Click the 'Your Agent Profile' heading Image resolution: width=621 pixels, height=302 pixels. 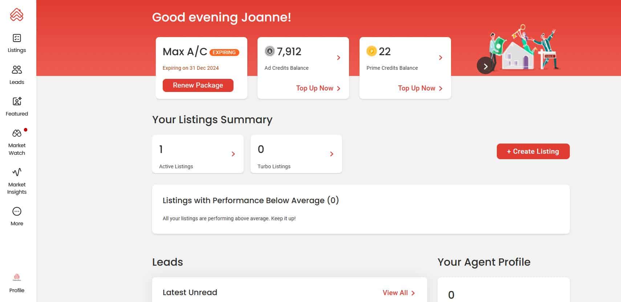coord(484,262)
